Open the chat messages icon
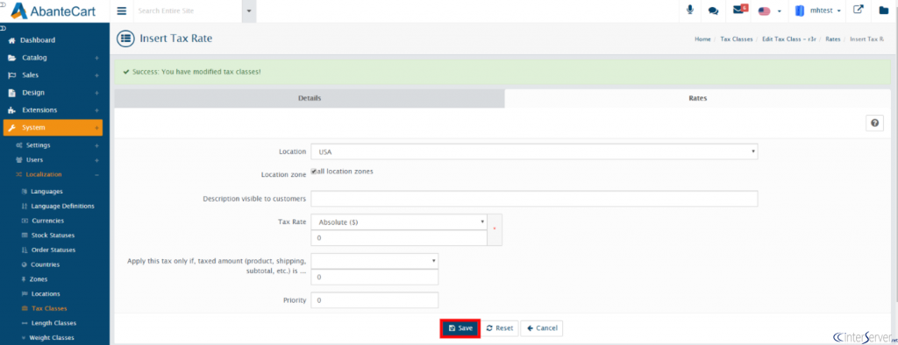This screenshot has height=345, width=898. tap(713, 11)
